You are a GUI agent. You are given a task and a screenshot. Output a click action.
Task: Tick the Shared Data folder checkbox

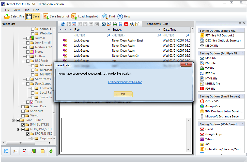[x=23, y=107]
